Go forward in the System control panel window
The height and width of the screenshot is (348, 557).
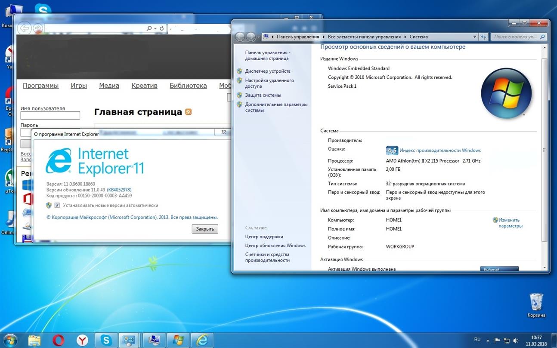[x=251, y=37]
